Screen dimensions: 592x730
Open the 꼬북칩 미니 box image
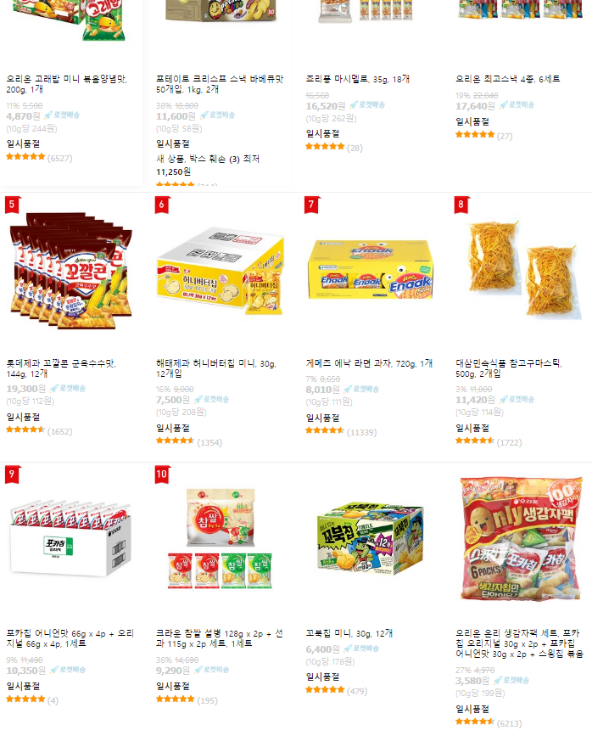(x=371, y=539)
